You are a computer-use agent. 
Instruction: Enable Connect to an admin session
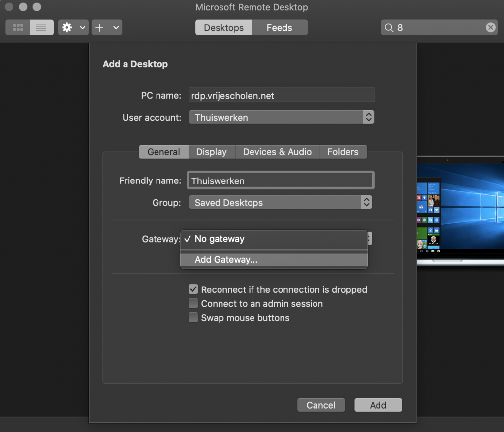coord(193,303)
